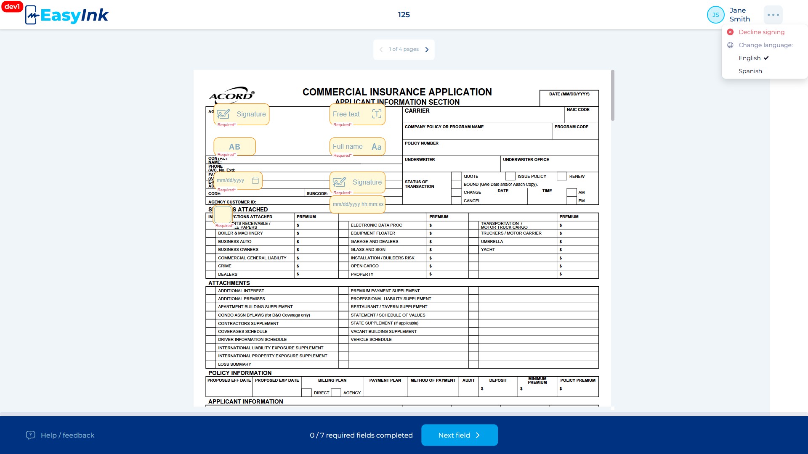
Task: Click the Free text field icon
Action: click(x=377, y=114)
